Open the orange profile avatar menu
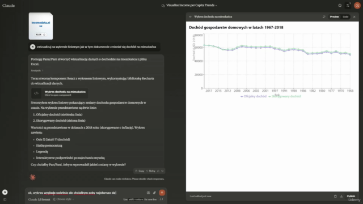Viewport: 363px width, 204px height. pyautogui.click(x=357, y=5)
